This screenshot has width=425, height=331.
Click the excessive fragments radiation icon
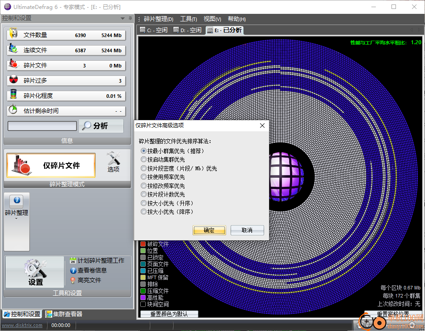[x=13, y=80]
